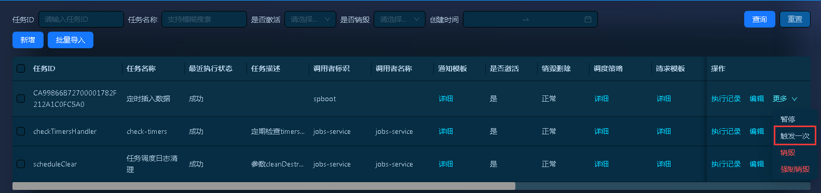Open the 是否销毁 dropdown filter
This screenshot has height=193, width=821.
click(399, 19)
